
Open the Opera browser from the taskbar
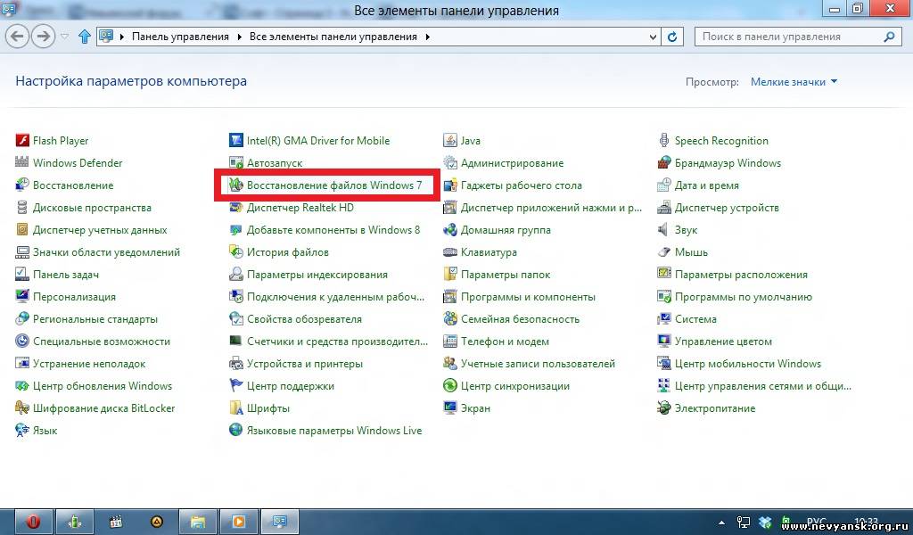tap(33, 522)
